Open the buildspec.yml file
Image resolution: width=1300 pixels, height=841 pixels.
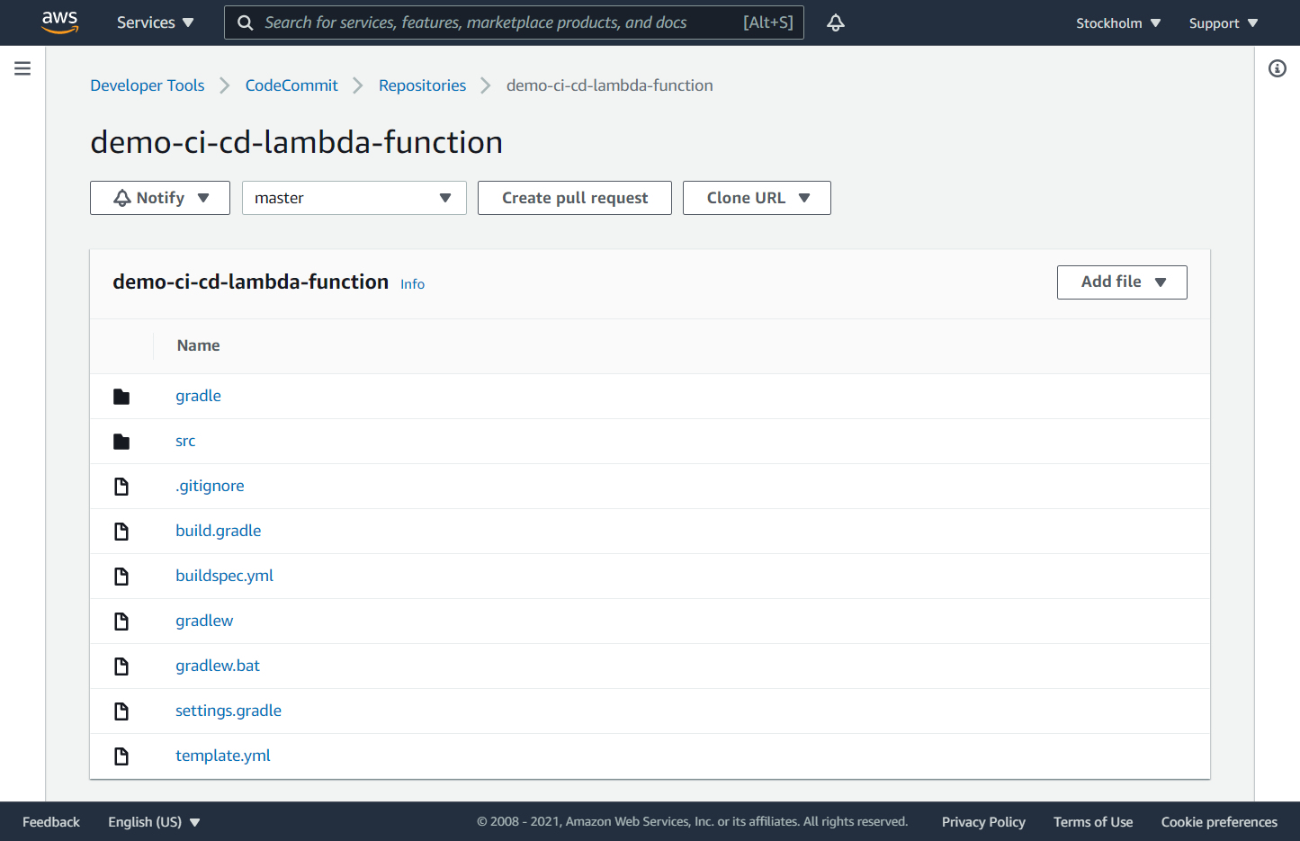pyautogui.click(x=225, y=576)
